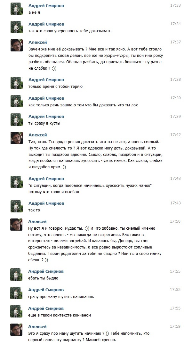Screen dimensions: 192x344
Task: Click the 17:38 message timestamp
Action: (175, 79)
